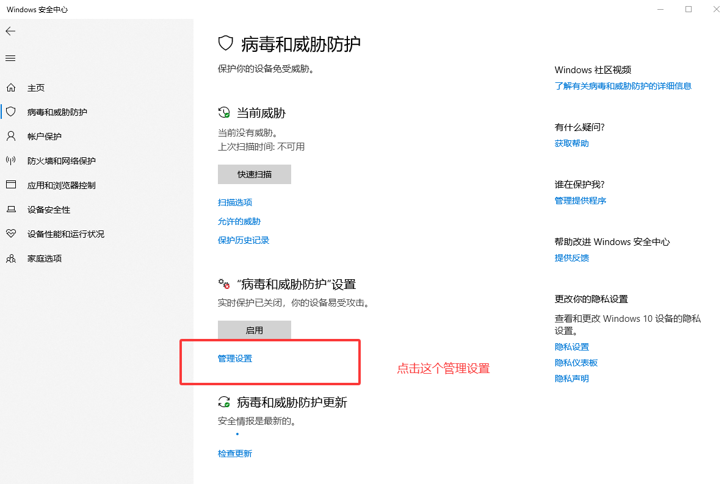Open 帐户保护 section

click(44, 136)
